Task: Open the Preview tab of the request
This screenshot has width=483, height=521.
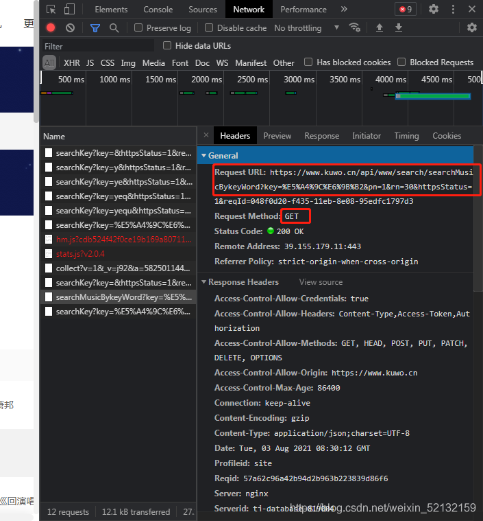Action: 277,136
